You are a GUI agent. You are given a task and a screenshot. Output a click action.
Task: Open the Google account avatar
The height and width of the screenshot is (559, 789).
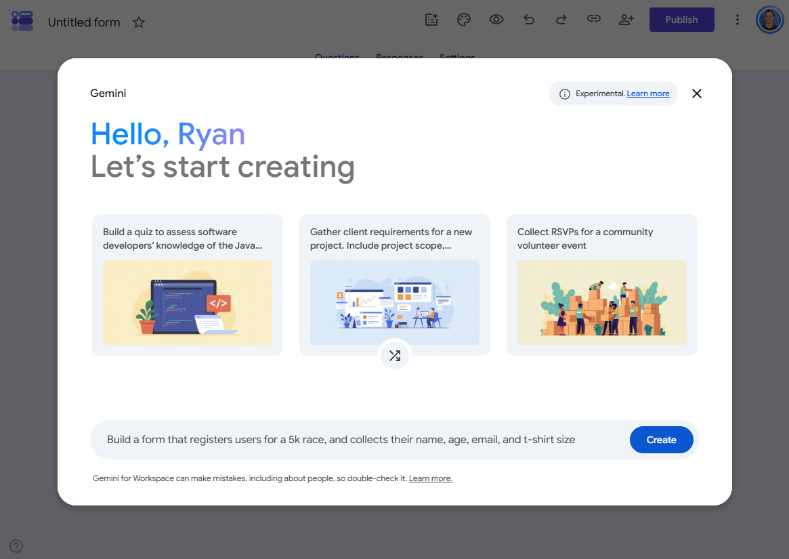(x=770, y=20)
